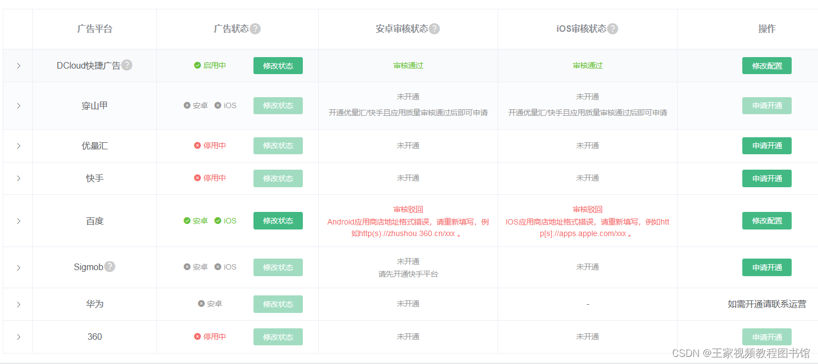Click green check icon for 启用中 status
The width and height of the screenshot is (818, 364).
[198, 65]
